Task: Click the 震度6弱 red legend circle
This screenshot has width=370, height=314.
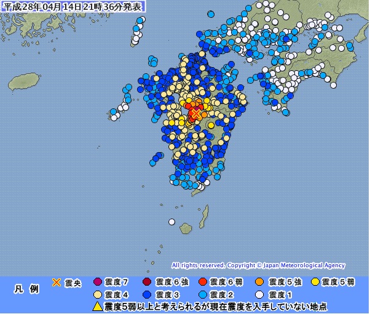Action: pyautogui.click(x=203, y=282)
